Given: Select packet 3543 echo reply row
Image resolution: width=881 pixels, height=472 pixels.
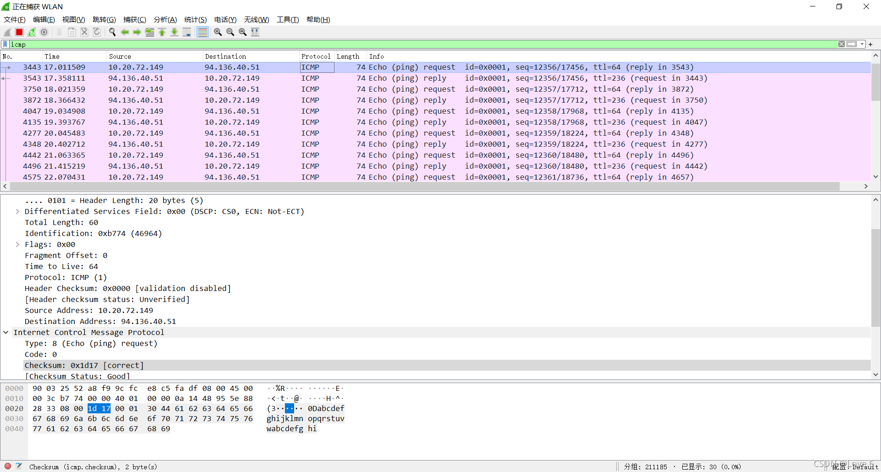Looking at the screenshot, I should tap(436, 78).
